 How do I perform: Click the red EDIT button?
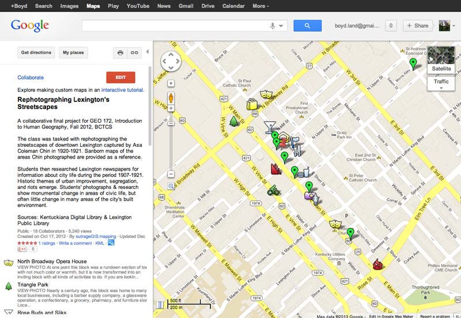[120, 77]
